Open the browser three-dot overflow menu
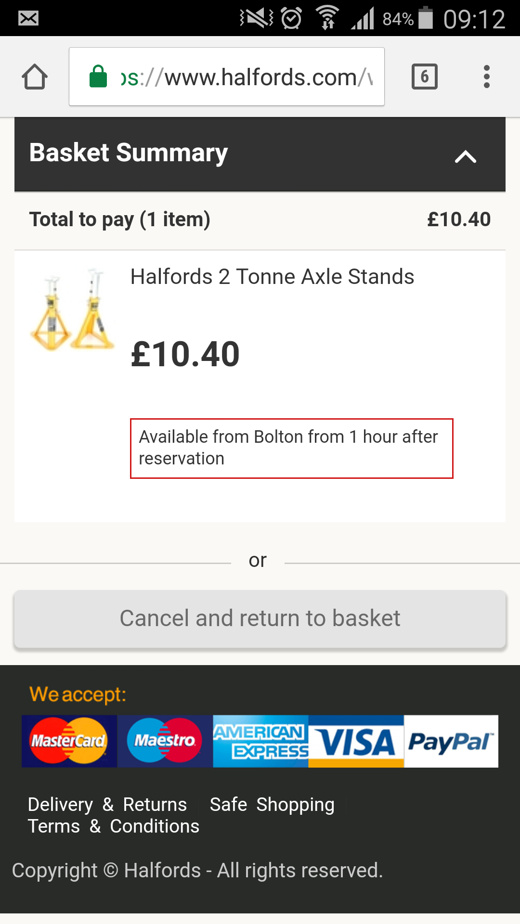 tap(487, 77)
